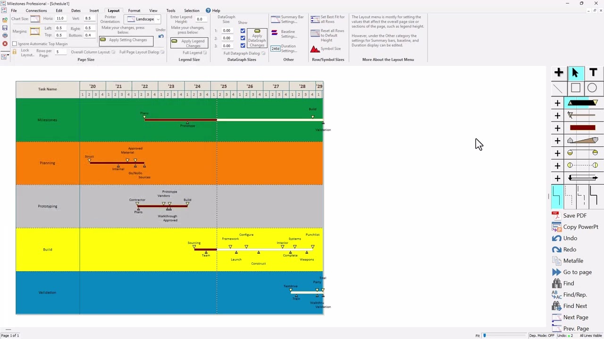Click the print icon in left toolbar

point(5,35)
